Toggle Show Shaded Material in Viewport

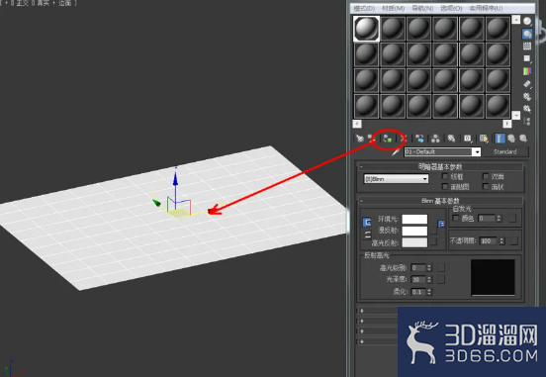tap(484, 139)
